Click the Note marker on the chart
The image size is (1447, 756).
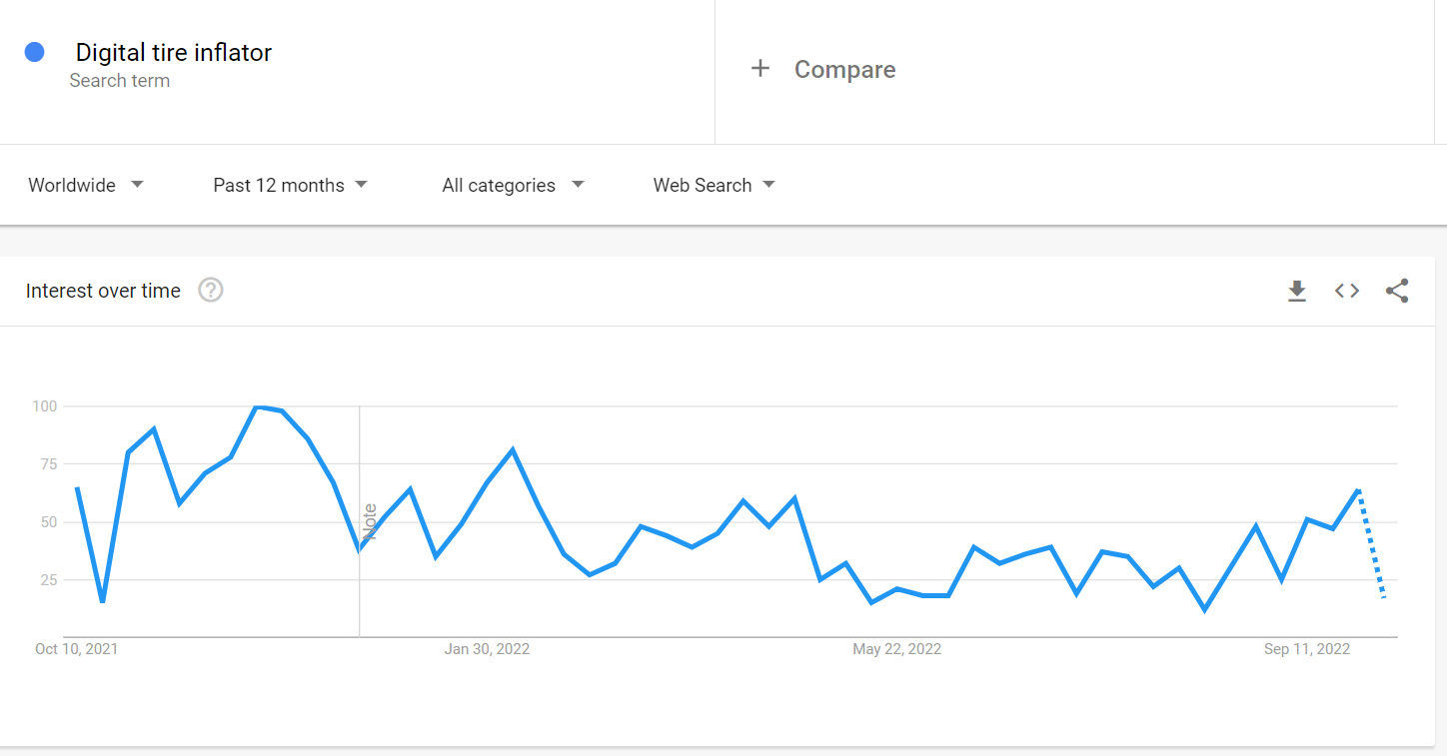coord(370,521)
